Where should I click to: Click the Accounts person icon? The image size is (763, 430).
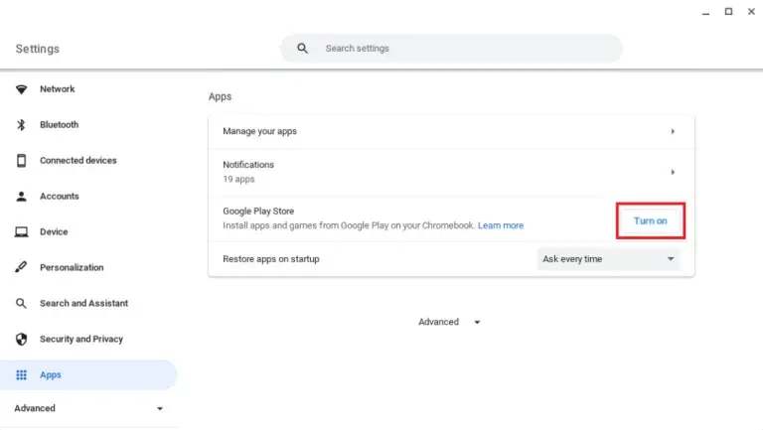click(21, 197)
